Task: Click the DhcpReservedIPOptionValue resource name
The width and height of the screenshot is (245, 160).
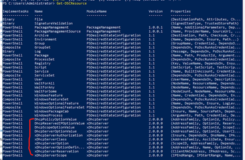Action: pos(59,124)
